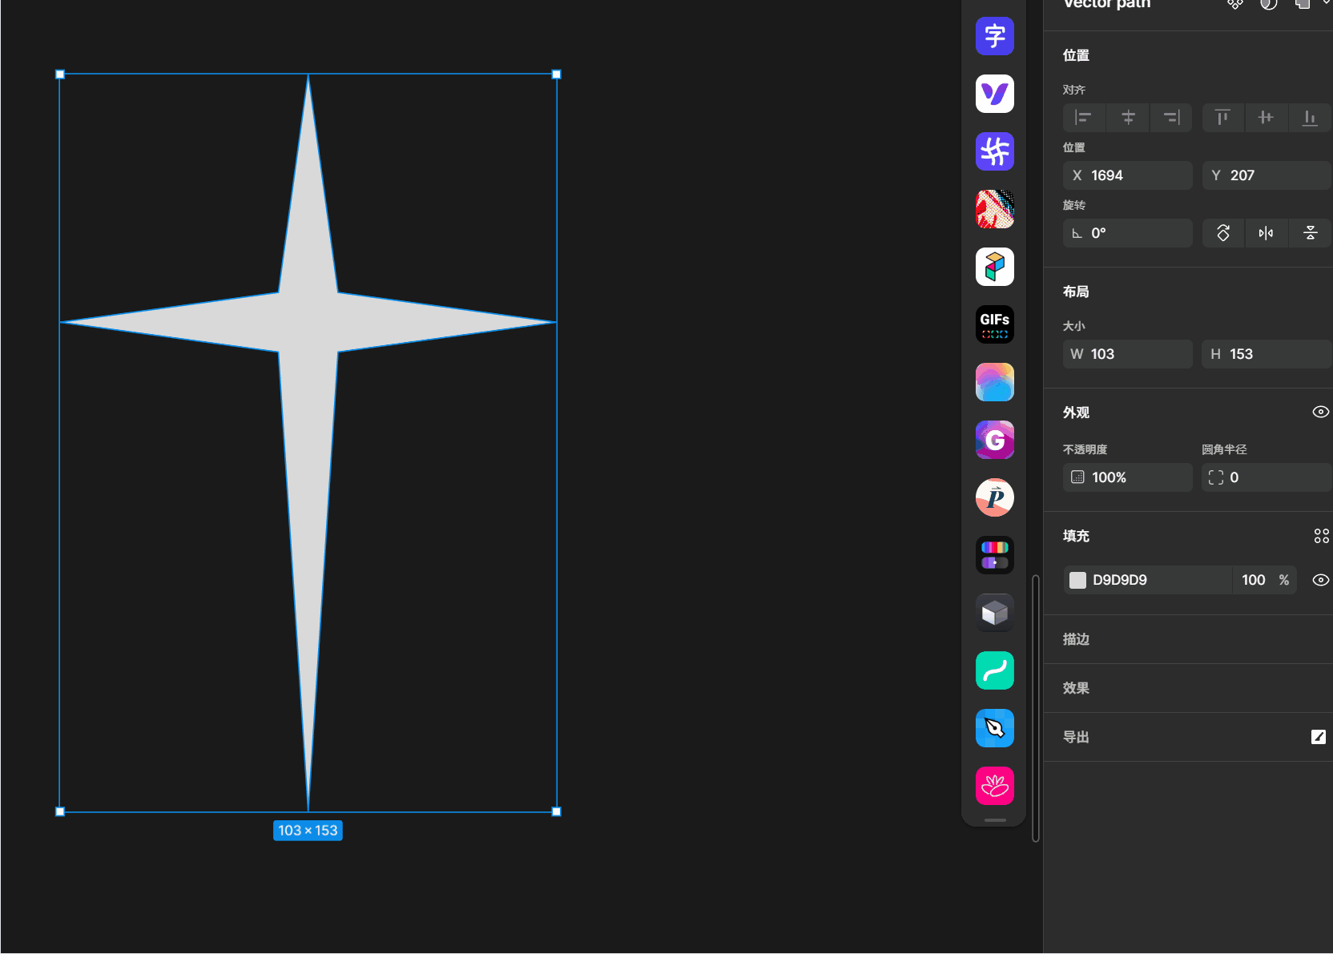The image size is (1333, 954).
Task: Open the white plugin with purple V logo
Action: coord(995,94)
